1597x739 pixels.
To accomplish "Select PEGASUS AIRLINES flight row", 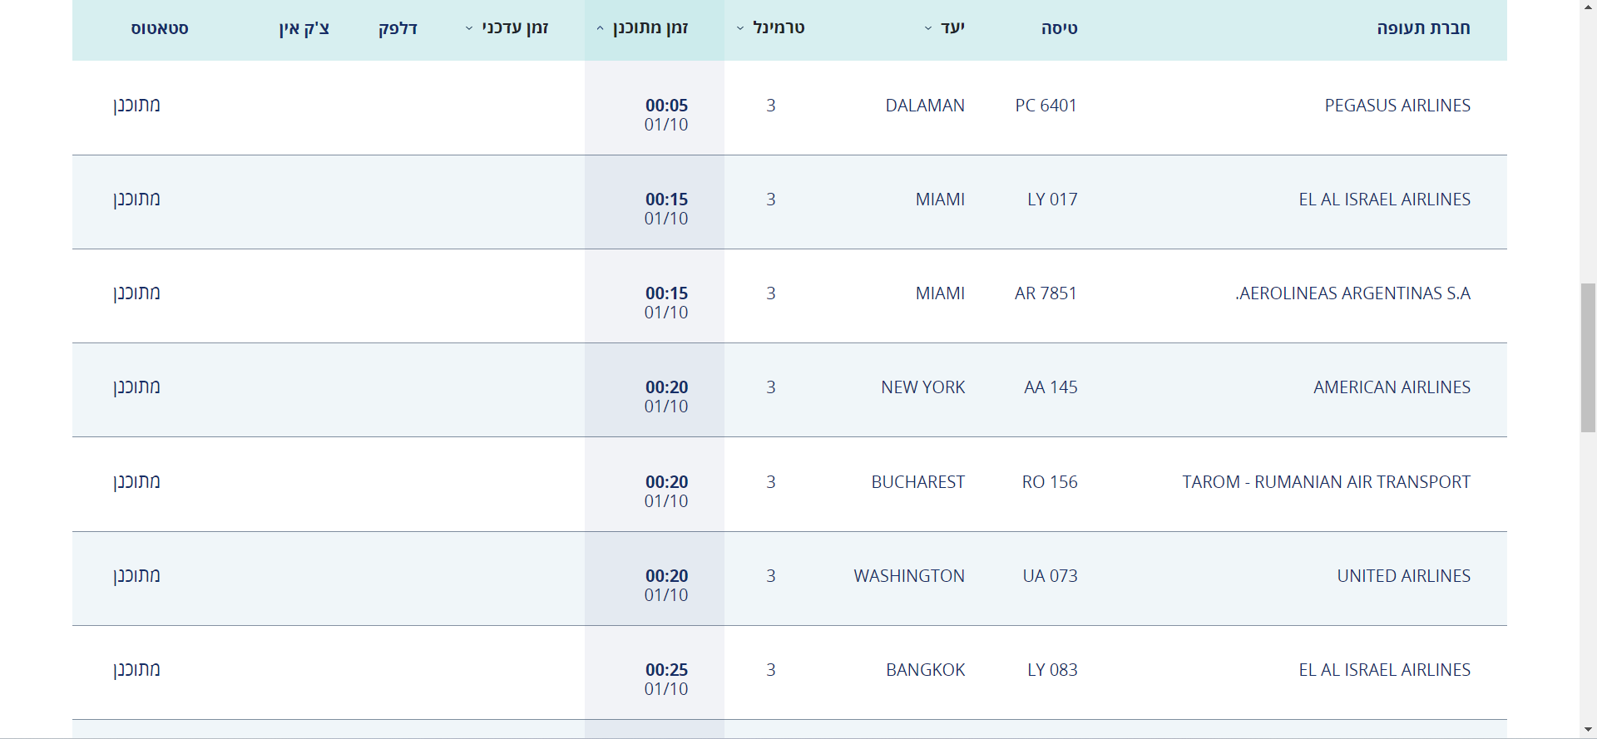I will [1397, 106].
